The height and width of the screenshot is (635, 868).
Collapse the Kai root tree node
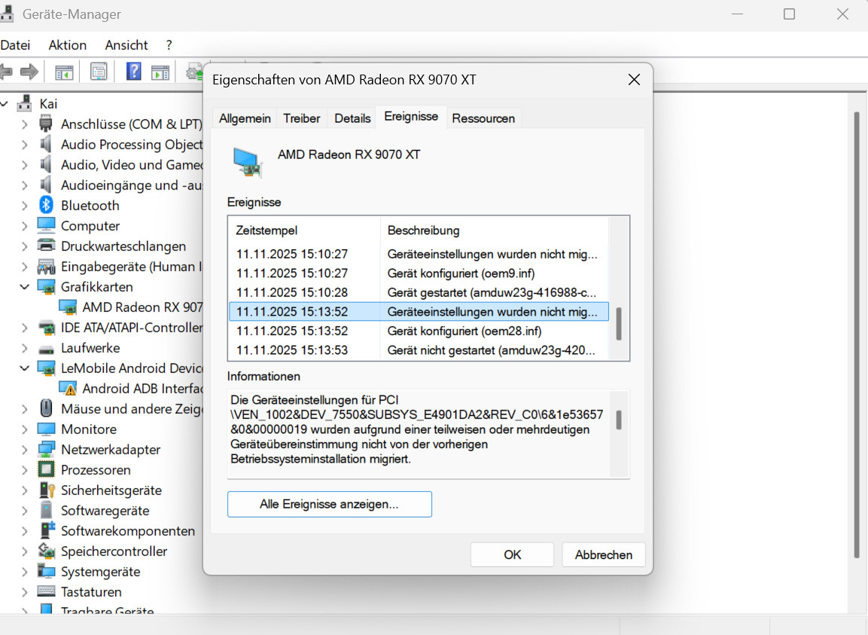(5, 104)
